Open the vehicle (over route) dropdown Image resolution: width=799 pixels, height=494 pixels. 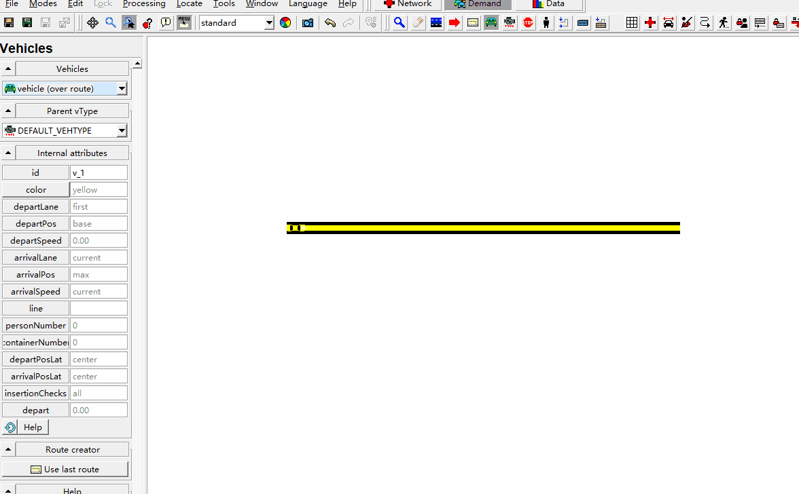tap(122, 88)
